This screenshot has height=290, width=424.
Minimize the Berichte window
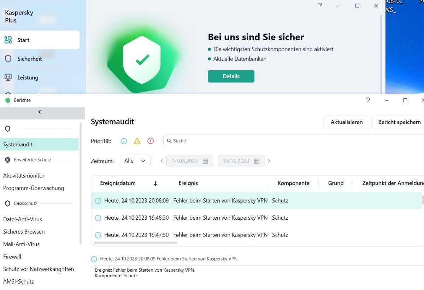(387, 100)
